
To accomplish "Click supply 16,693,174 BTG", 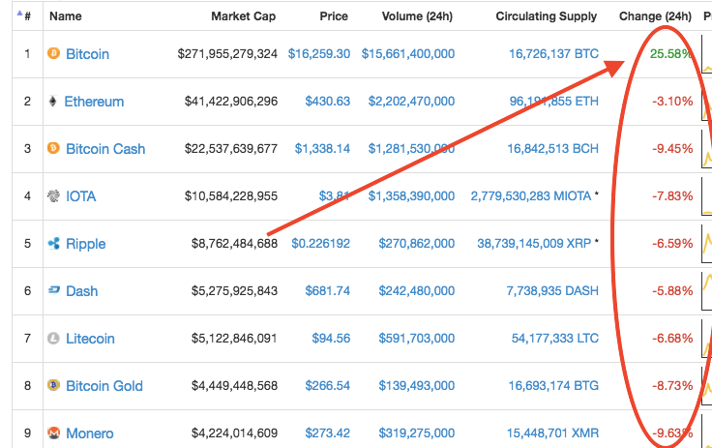I will (x=553, y=386).
